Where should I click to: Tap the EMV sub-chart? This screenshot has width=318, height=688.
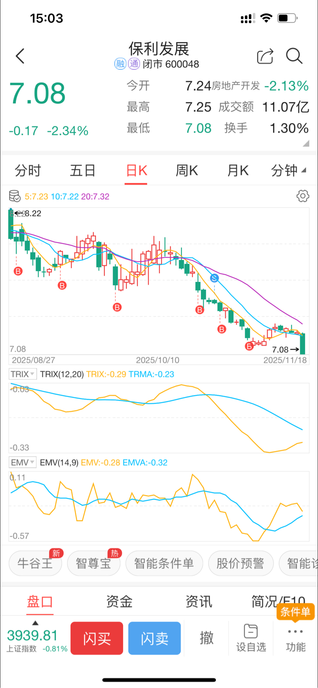click(x=159, y=506)
